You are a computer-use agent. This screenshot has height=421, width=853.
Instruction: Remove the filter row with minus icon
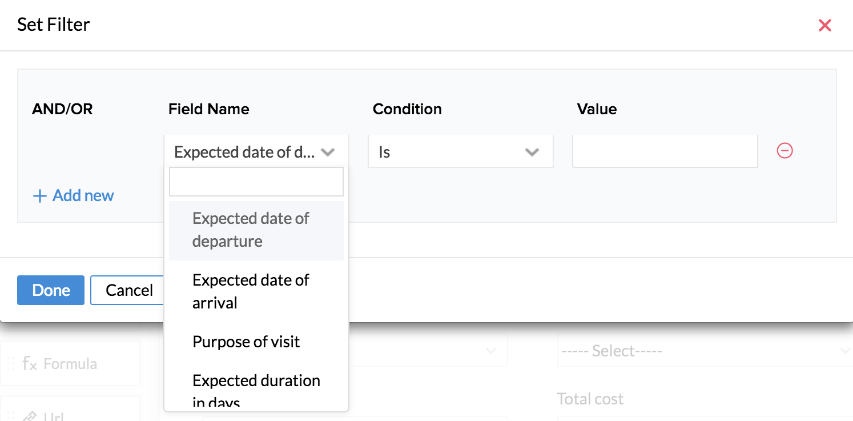click(x=784, y=151)
